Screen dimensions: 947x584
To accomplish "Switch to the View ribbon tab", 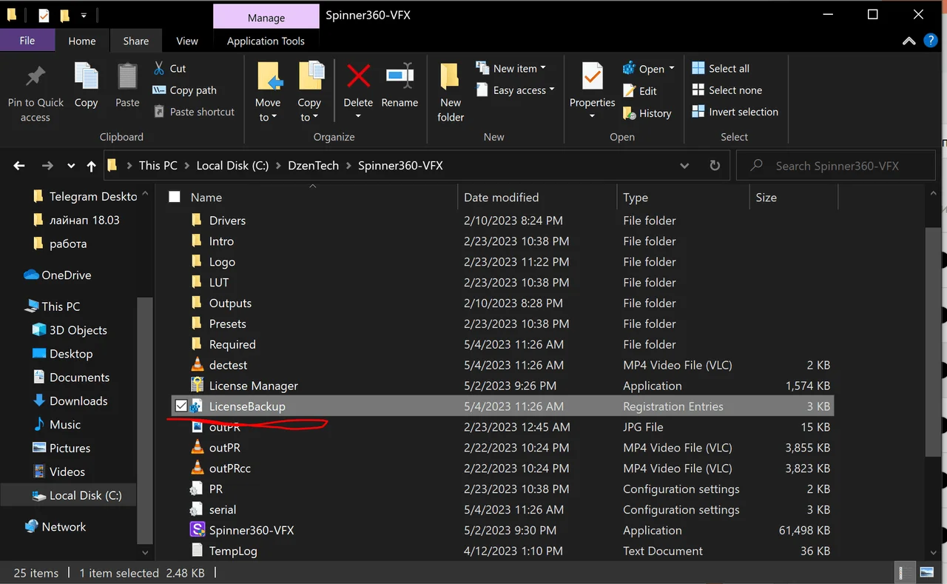I will pos(187,41).
